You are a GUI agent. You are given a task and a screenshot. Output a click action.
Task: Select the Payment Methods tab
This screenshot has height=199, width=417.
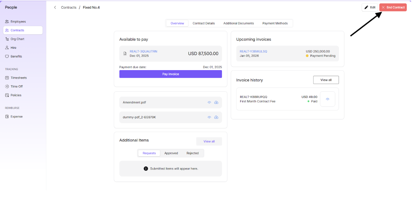pyautogui.click(x=275, y=23)
